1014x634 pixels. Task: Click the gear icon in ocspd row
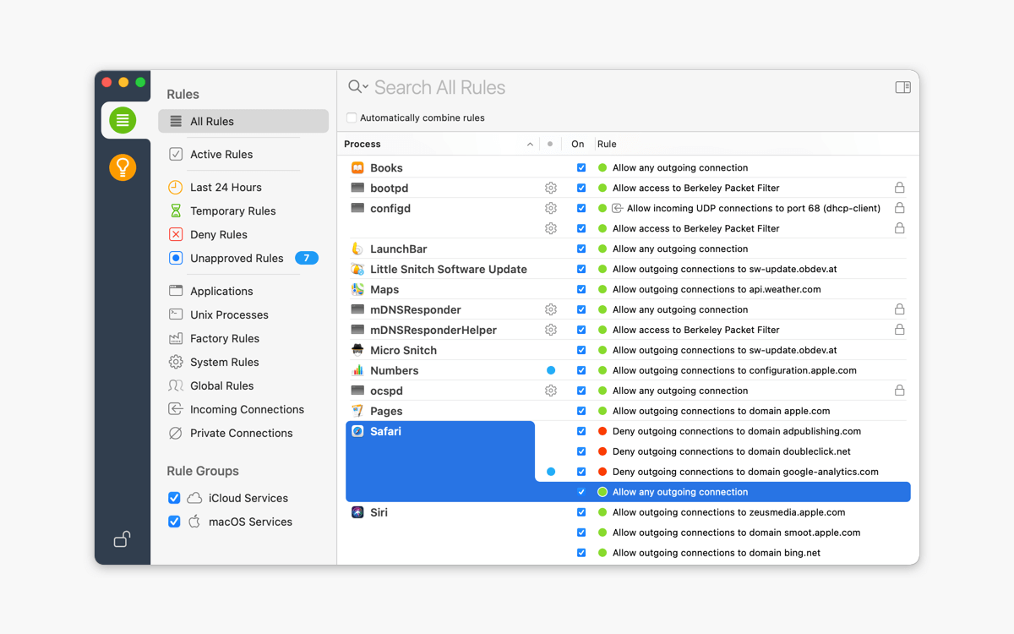point(551,391)
